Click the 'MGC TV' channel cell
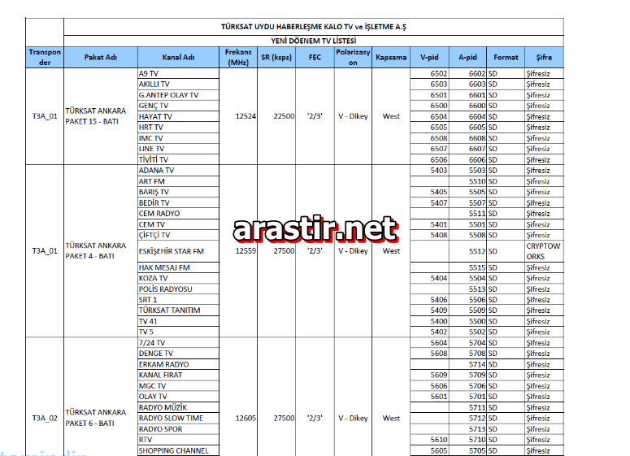Screen dimensions: 630x456 coord(178,386)
